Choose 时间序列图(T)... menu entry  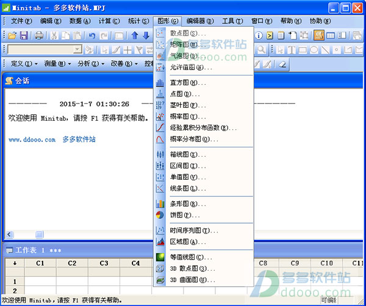click(x=204, y=230)
